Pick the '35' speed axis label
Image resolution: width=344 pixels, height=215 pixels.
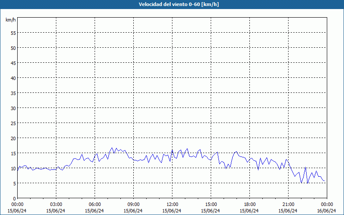coord(13,93)
